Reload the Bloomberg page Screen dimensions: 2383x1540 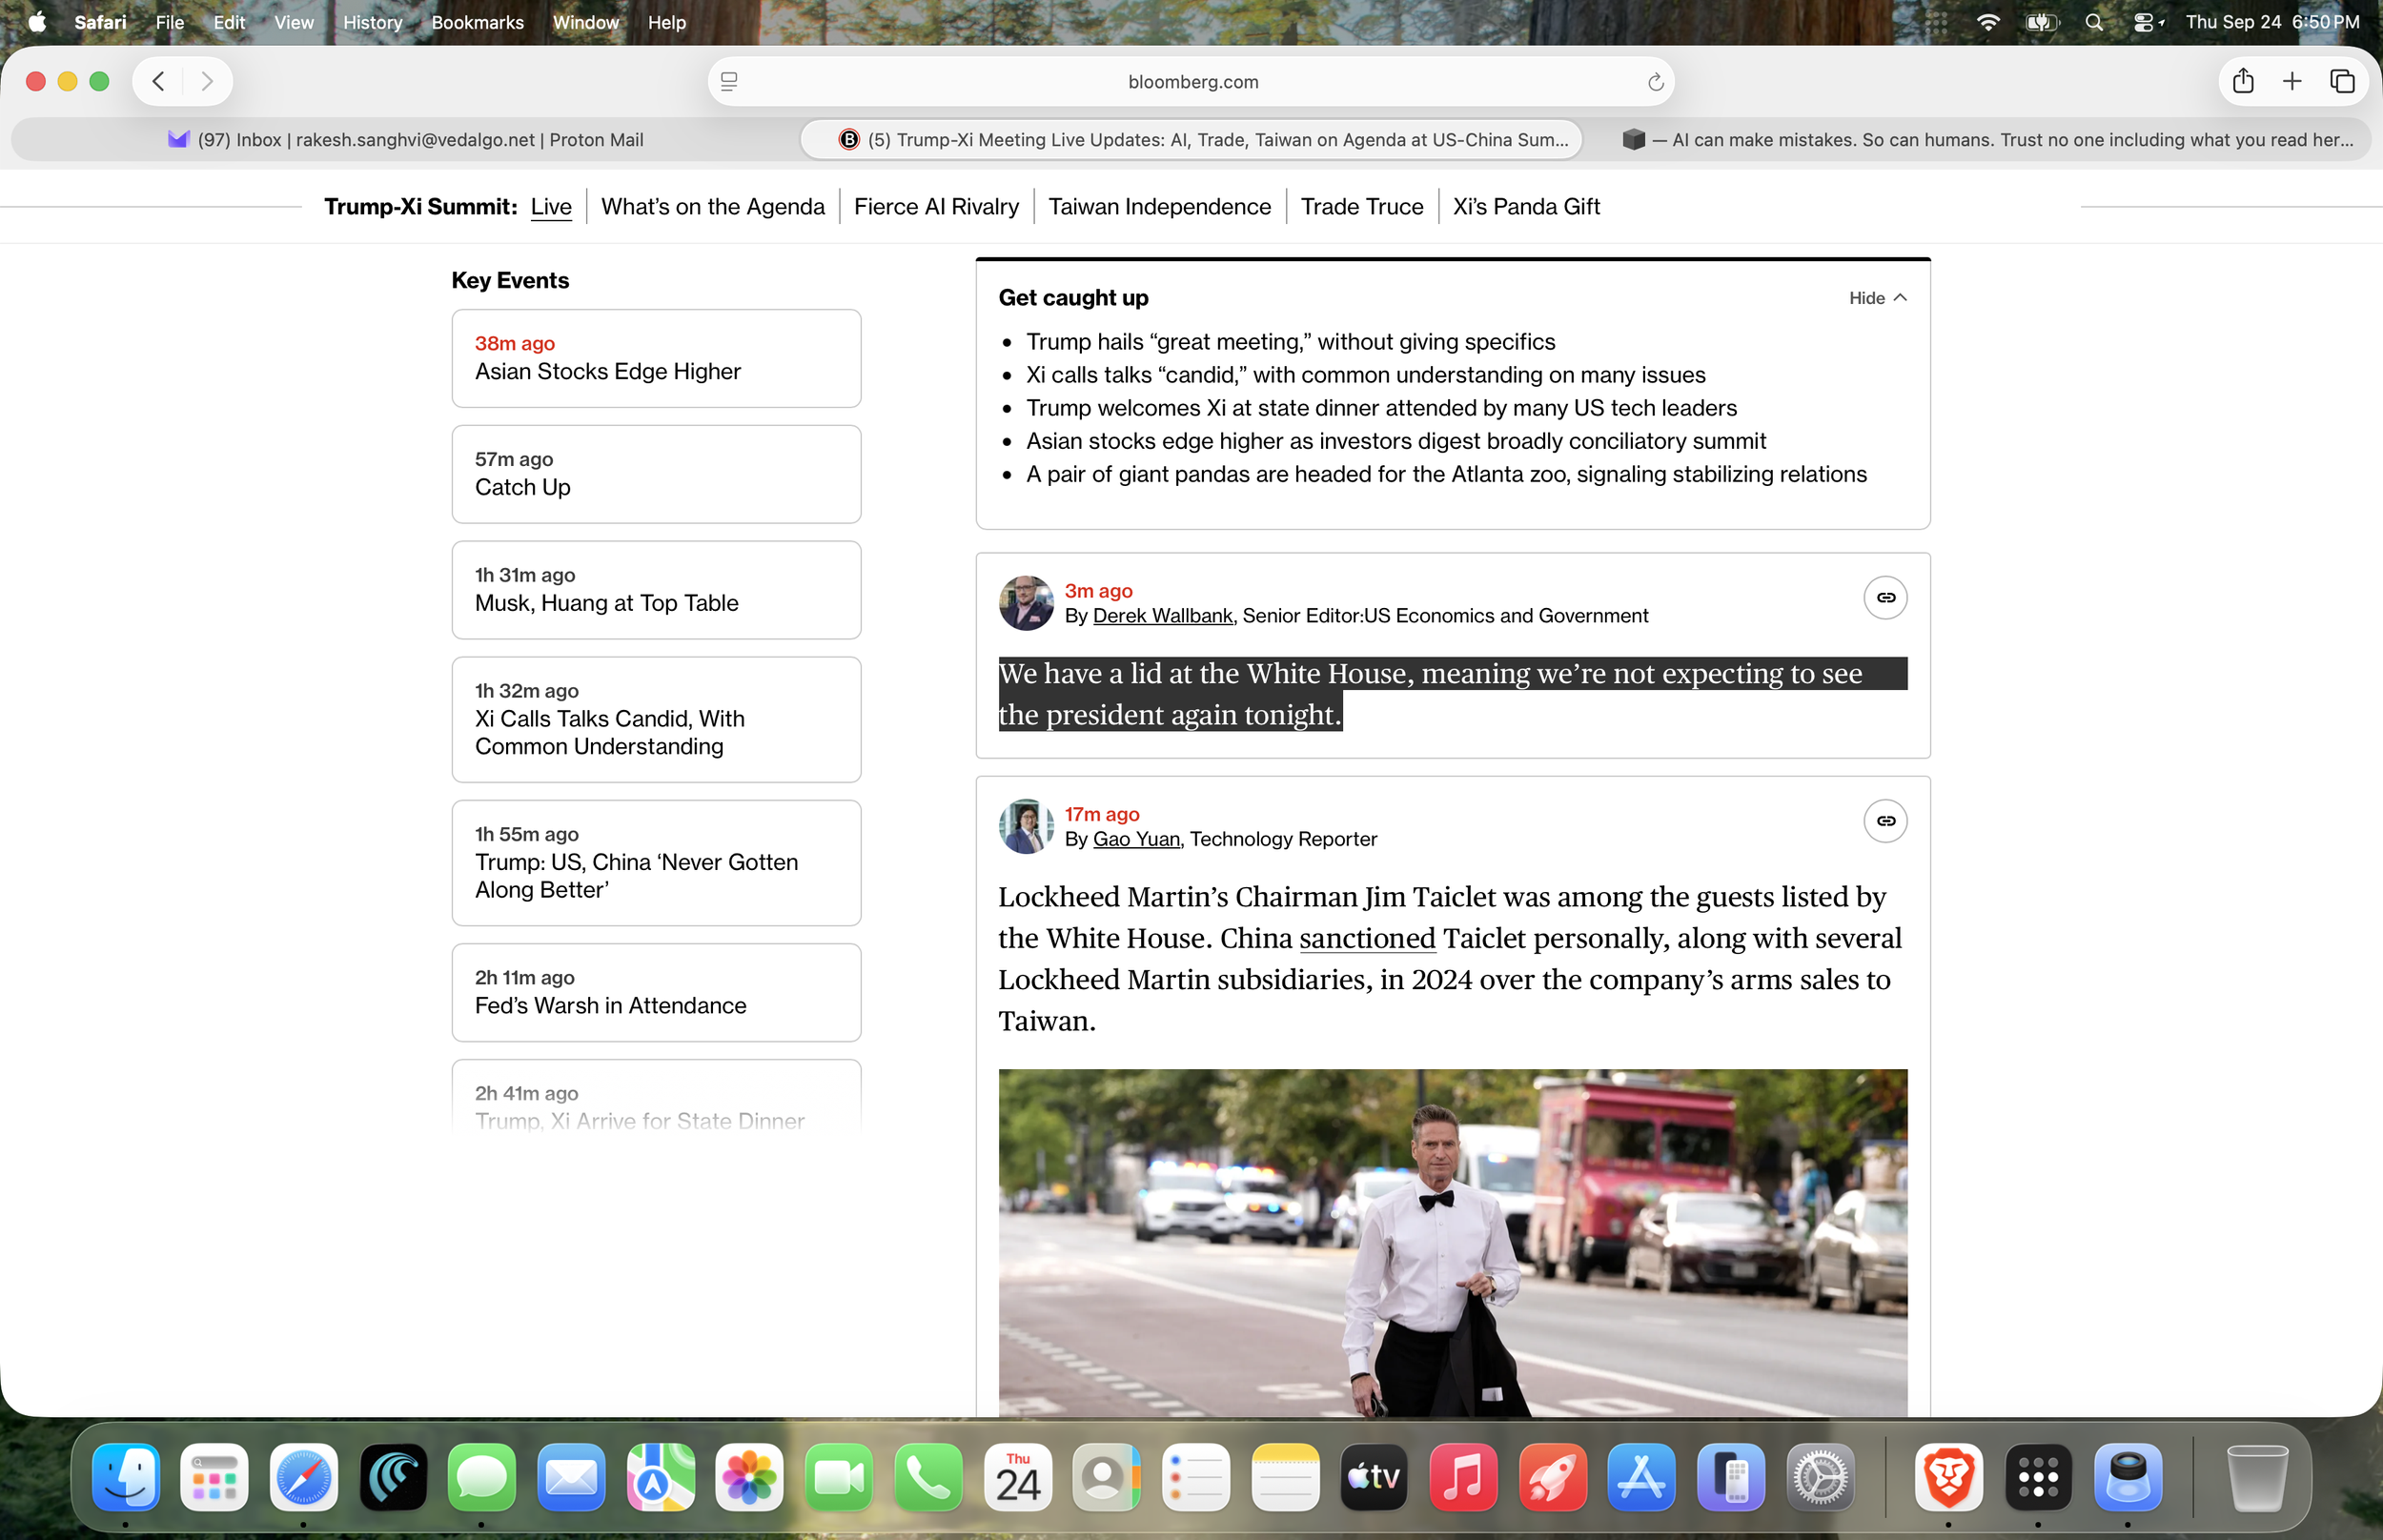click(x=1655, y=82)
